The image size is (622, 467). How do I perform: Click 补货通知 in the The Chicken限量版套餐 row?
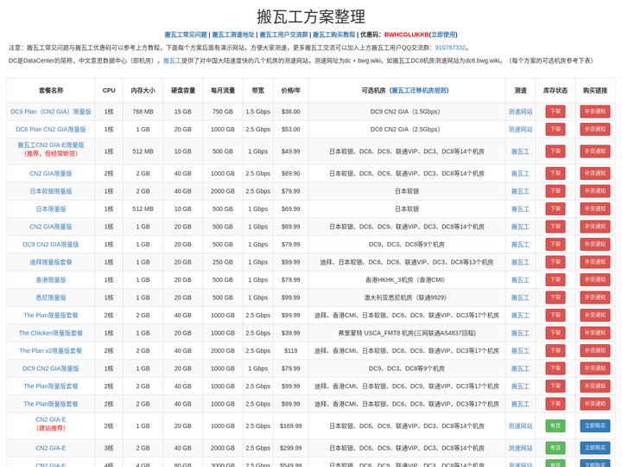[595, 333]
